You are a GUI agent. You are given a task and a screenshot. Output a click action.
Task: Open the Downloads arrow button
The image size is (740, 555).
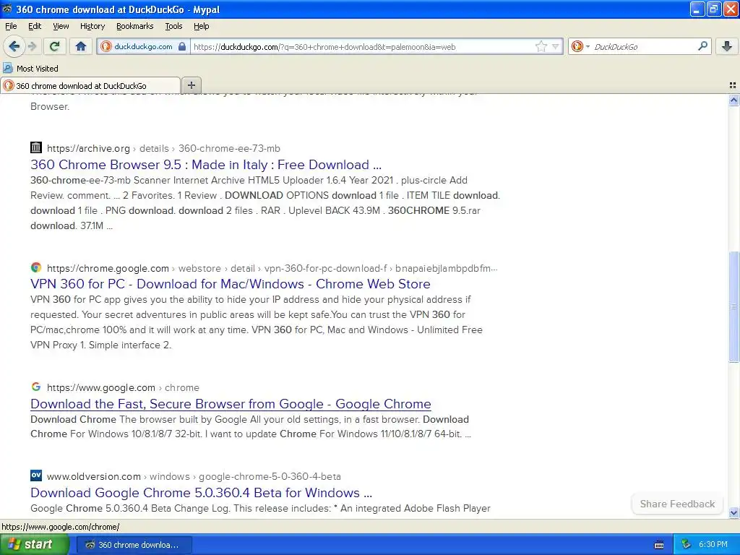pyautogui.click(x=727, y=46)
